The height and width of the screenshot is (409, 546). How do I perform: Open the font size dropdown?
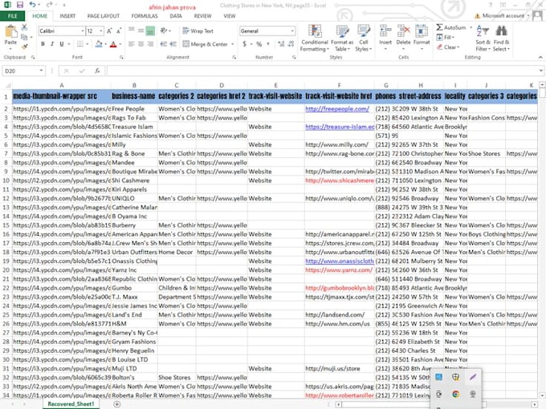(101, 31)
